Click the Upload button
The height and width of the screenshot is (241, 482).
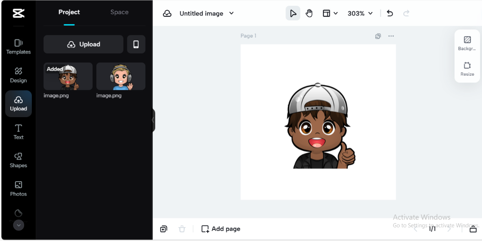(x=83, y=44)
